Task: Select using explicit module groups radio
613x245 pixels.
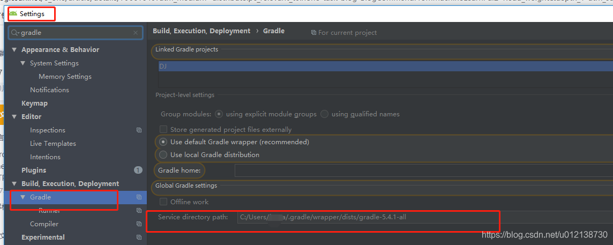Action: point(219,114)
